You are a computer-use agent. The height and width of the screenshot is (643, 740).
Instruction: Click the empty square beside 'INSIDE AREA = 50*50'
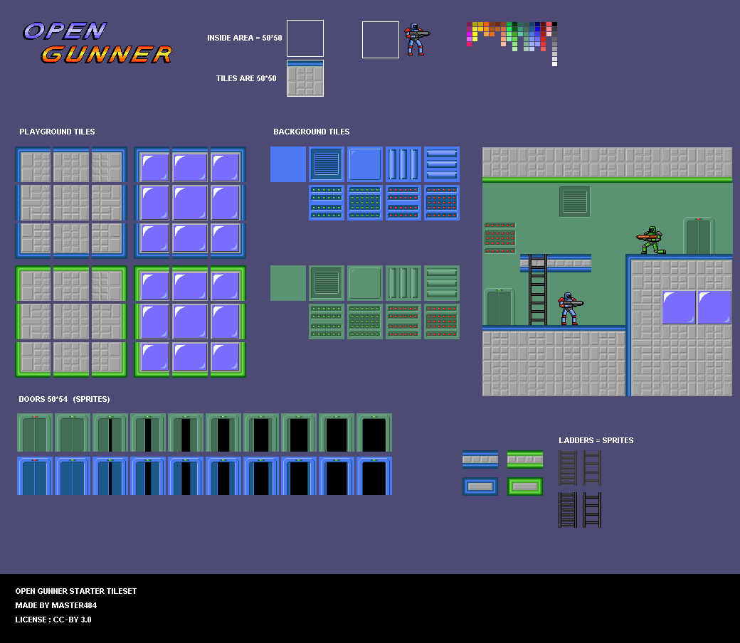tap(305, 38)
